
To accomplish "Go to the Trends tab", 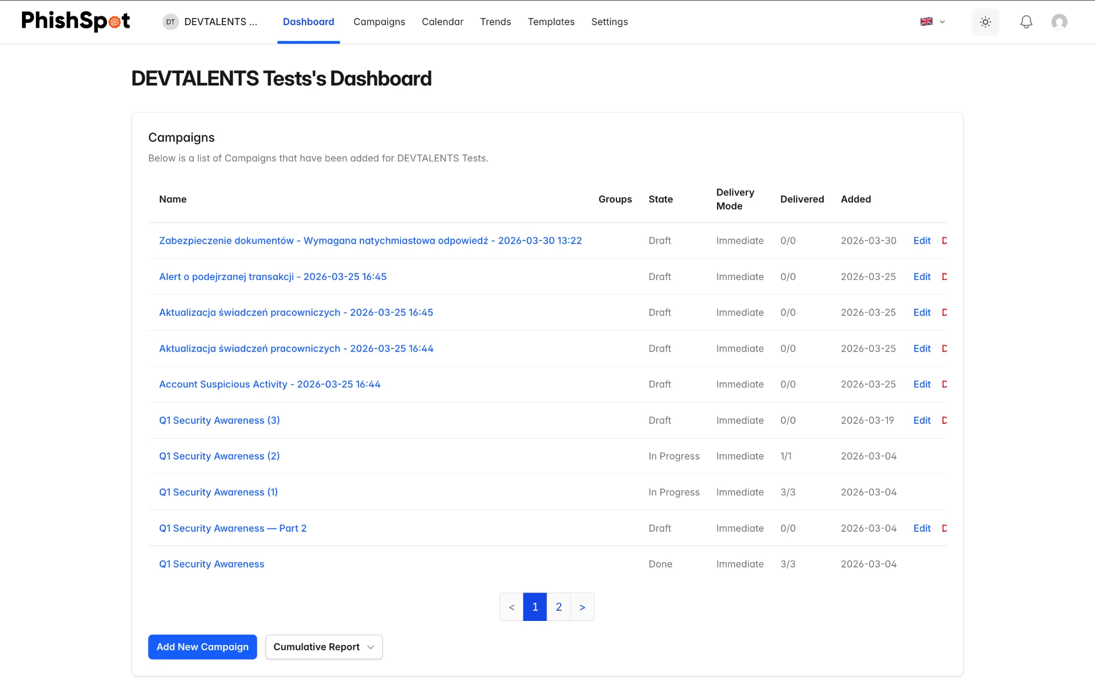I will point(496,22).
